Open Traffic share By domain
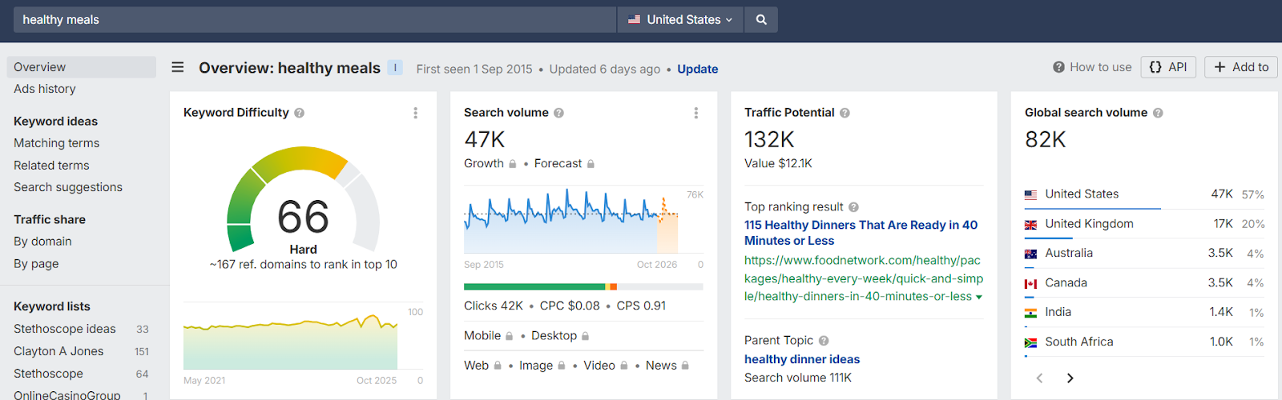Screen dimensions: 1282x400 click(x=42, y=242)
